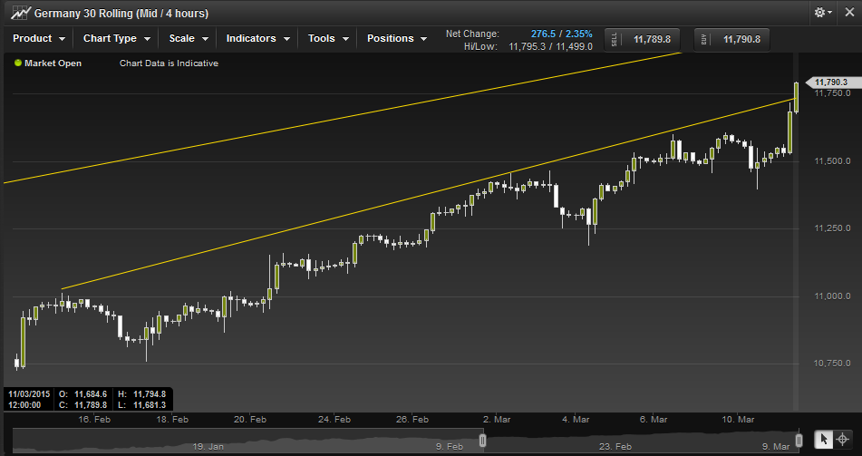Screen dimensions: 862x456
Task: Click the 10,750.0 price axis label
Action: (x=832, y=364)
